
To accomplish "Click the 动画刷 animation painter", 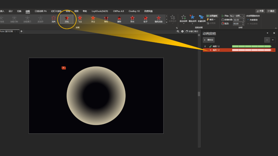I will [211, 23].
